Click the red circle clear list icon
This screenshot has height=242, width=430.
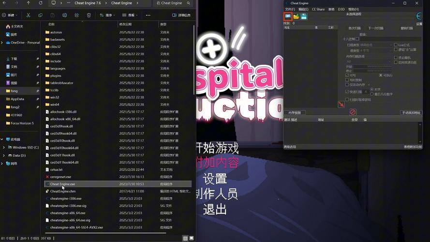click(353, 112)
